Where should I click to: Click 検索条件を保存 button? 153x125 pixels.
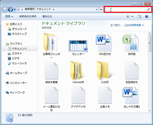tap(28, 16)
